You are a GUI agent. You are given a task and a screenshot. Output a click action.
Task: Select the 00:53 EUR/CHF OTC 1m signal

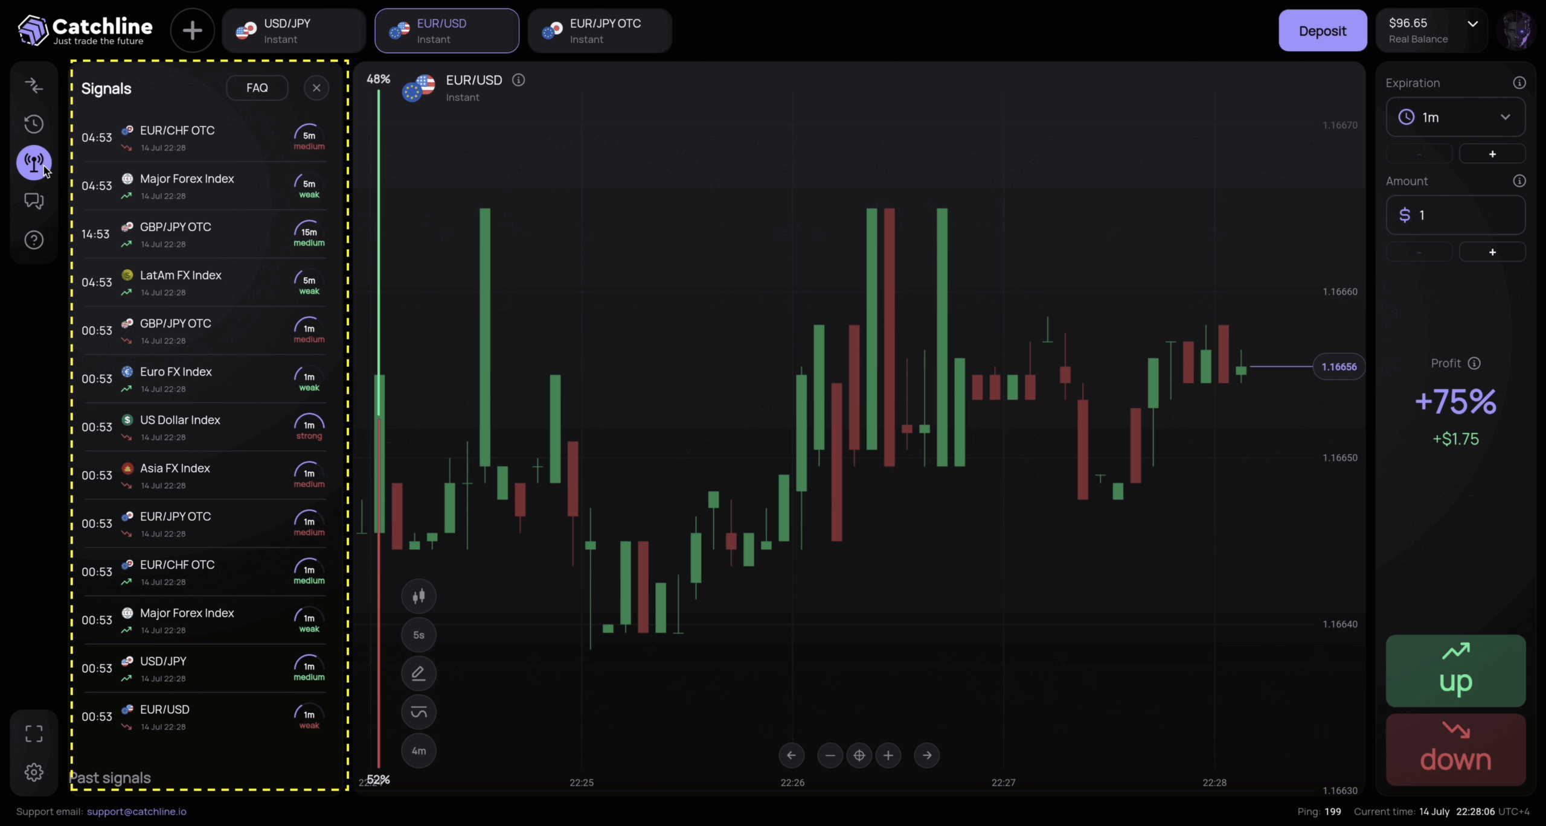[204, 572]
